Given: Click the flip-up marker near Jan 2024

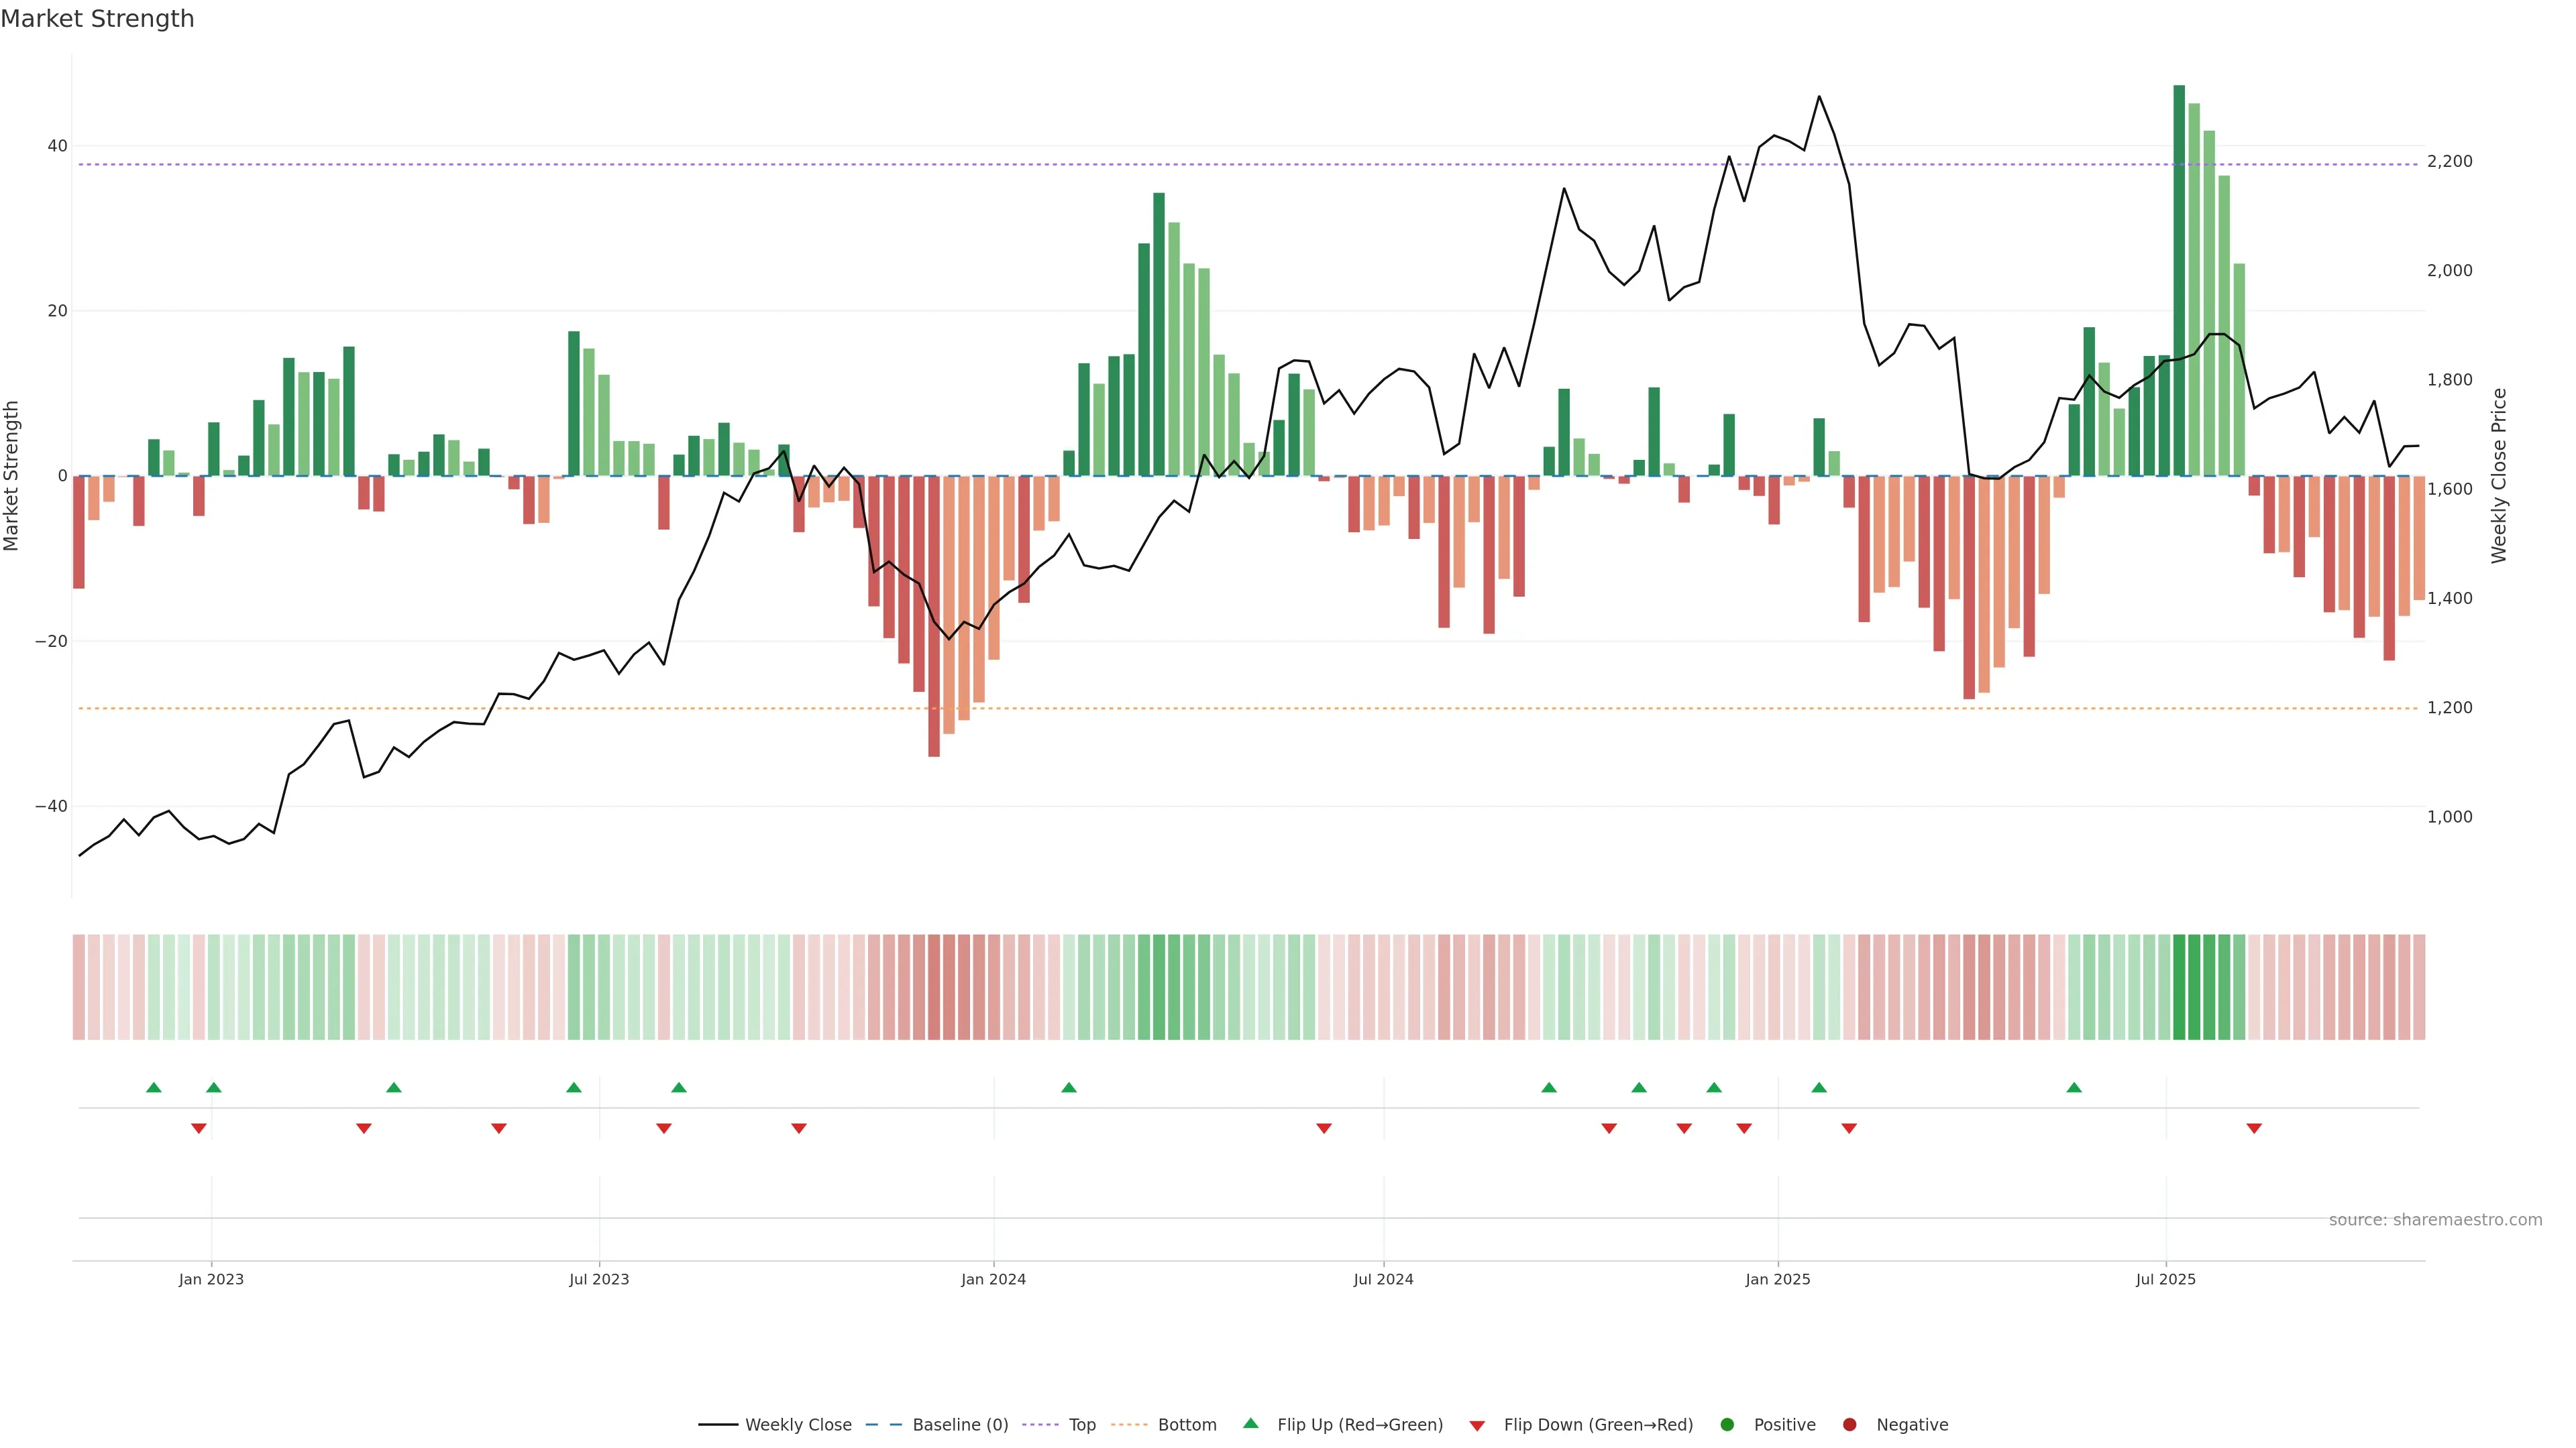Looking at the screenshot, I should (x=1069, y=1087).
